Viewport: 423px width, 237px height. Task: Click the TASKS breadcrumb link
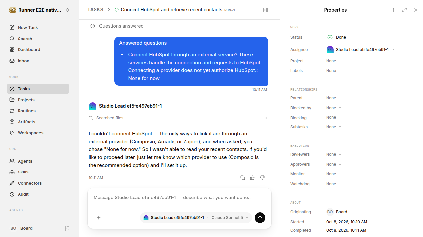point(95,10)
